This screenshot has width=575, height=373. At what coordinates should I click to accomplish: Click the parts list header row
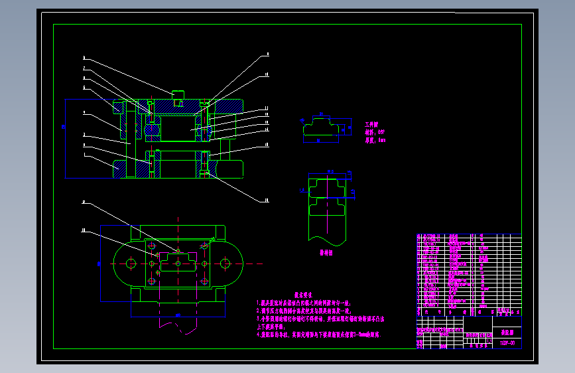[469, 312]
